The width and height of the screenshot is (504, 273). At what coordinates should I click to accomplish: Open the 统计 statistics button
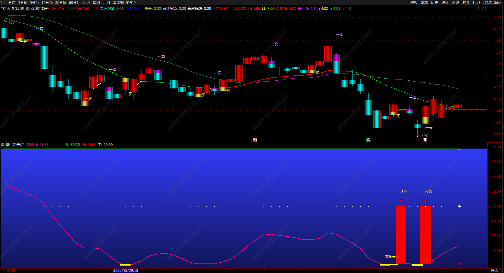click(445, 3)
